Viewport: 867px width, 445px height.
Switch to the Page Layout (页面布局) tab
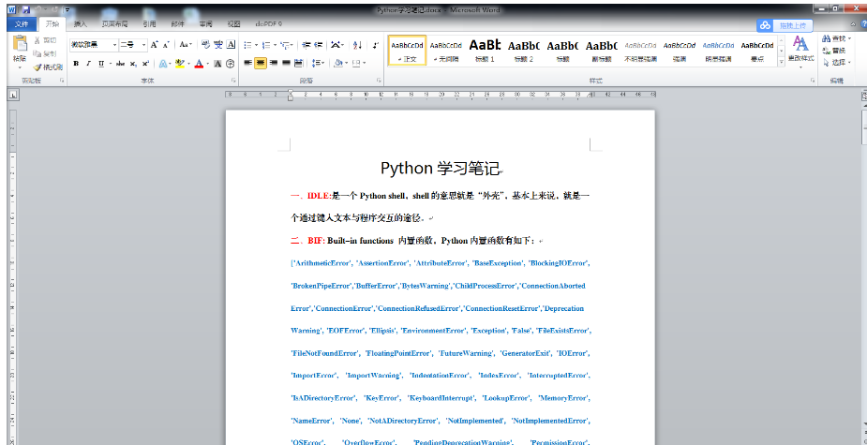click(x=114, y=24)
